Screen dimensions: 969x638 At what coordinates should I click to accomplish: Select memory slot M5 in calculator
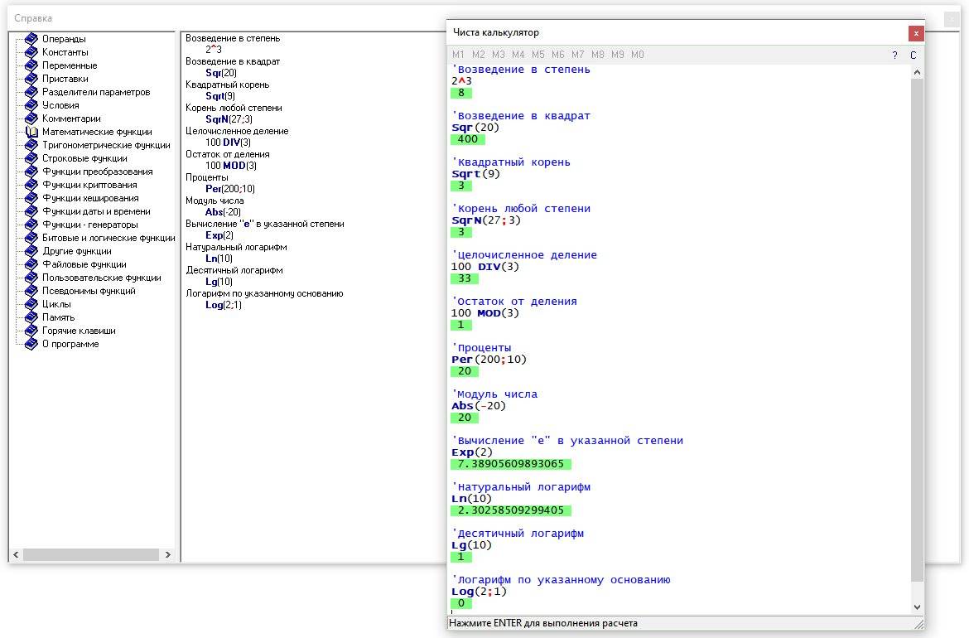[x=538, y=55]
